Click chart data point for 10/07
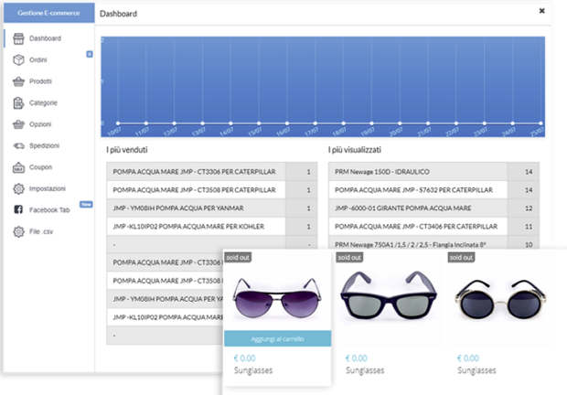The height and width of the screenshot is (395, 567). pos(118,123)
